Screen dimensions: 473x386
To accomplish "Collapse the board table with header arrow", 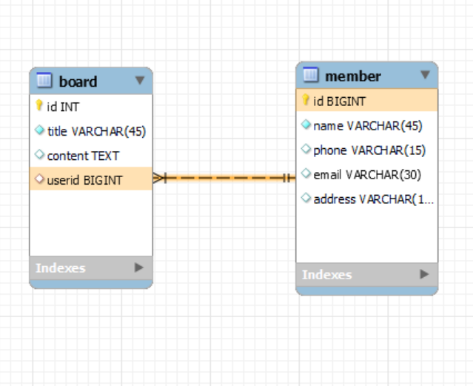I will click(139, 80).
